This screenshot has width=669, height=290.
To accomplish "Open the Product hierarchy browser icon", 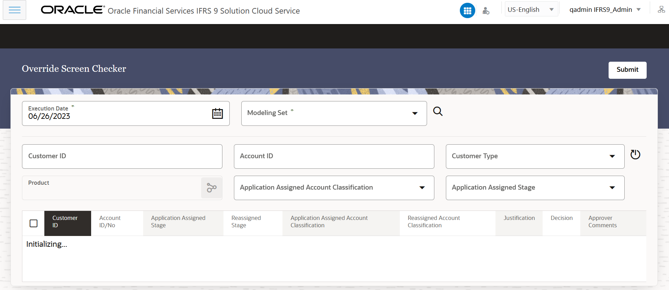I will click(x=212, y=188).
